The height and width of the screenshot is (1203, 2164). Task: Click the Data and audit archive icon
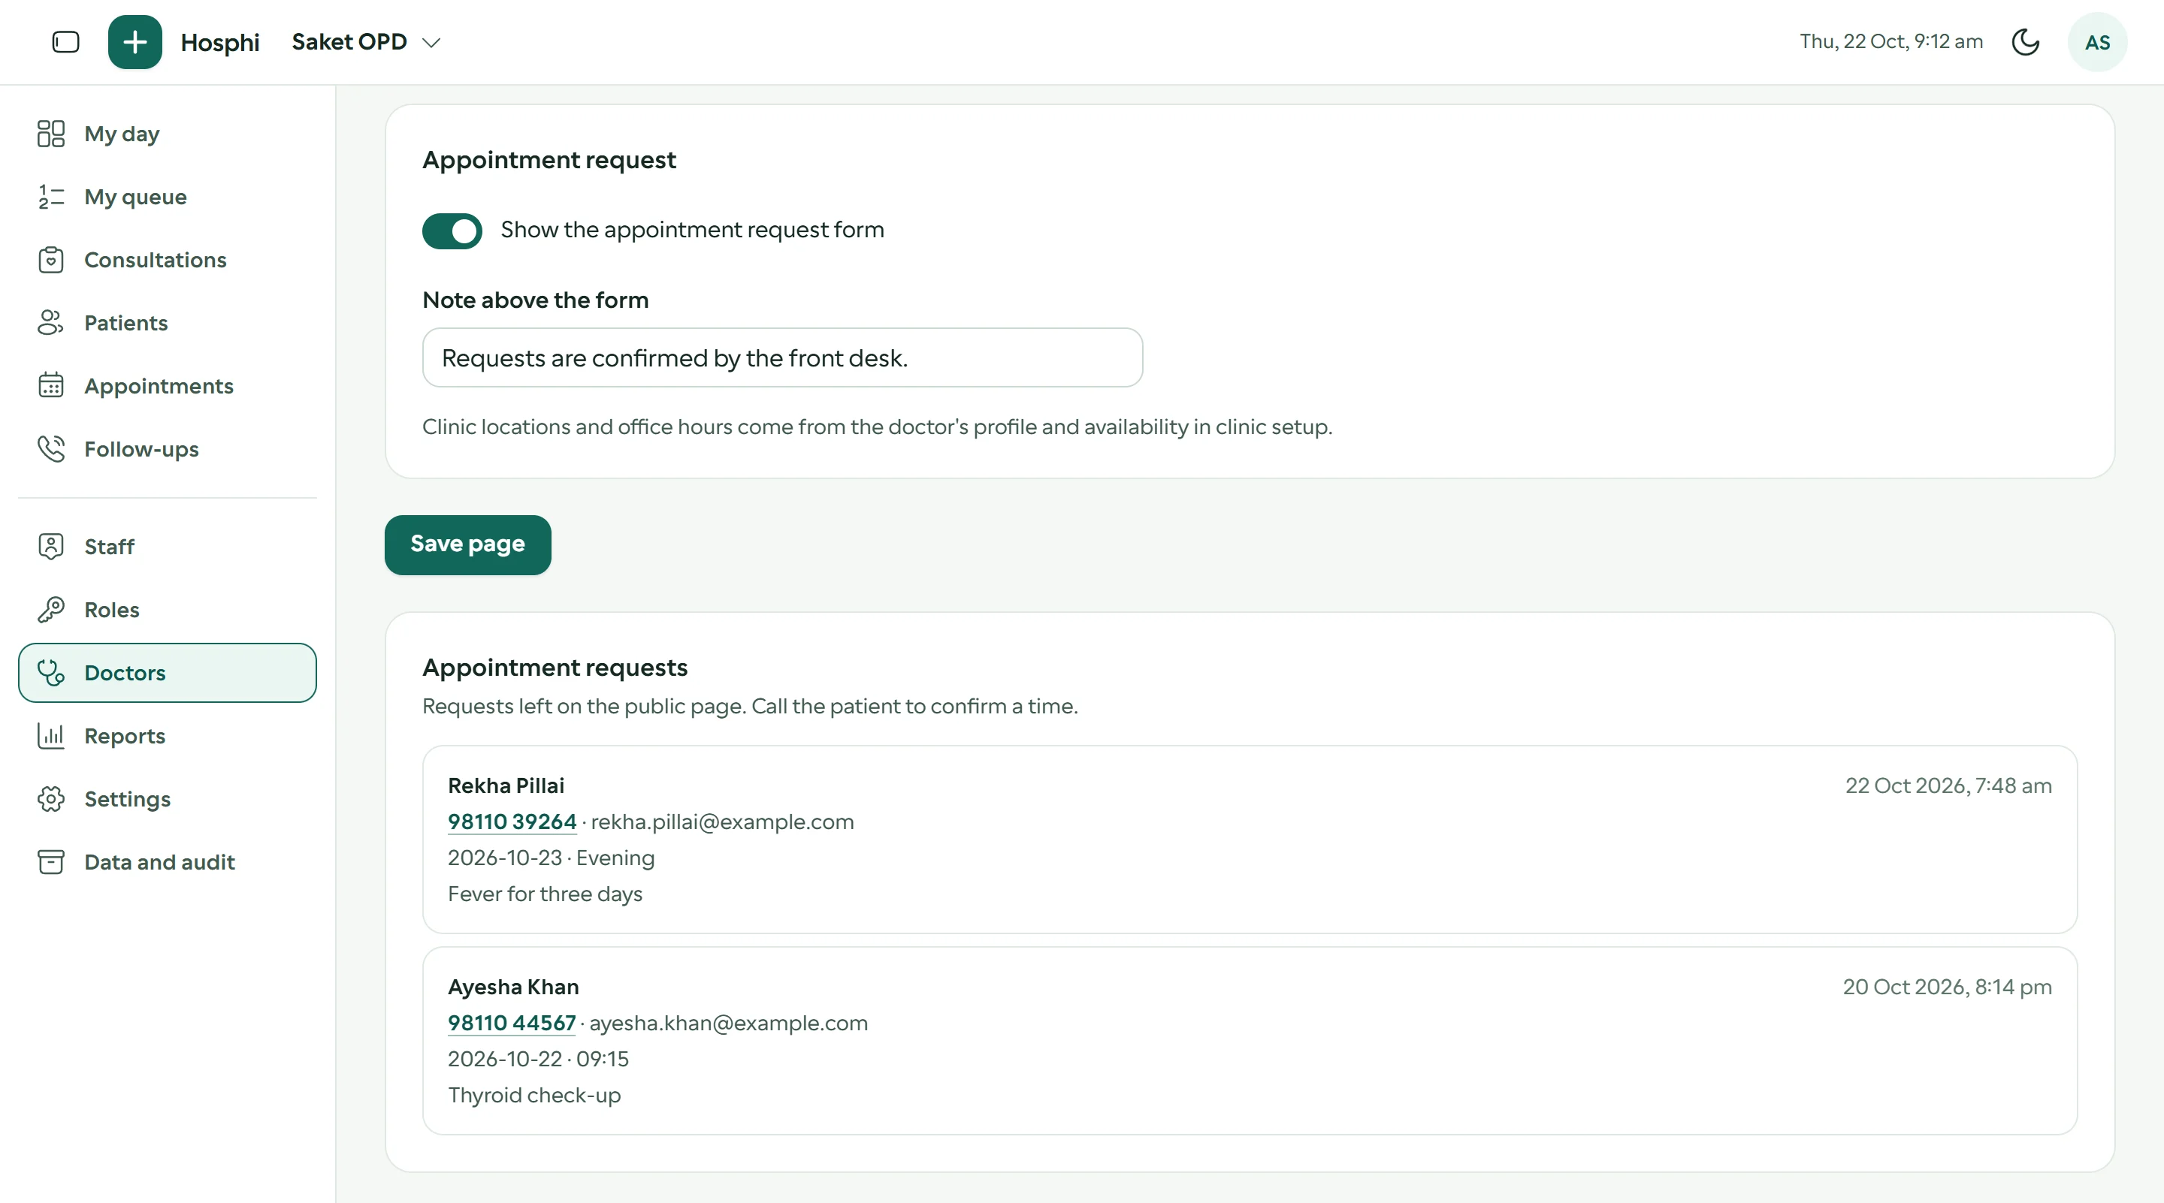point(51,861)
